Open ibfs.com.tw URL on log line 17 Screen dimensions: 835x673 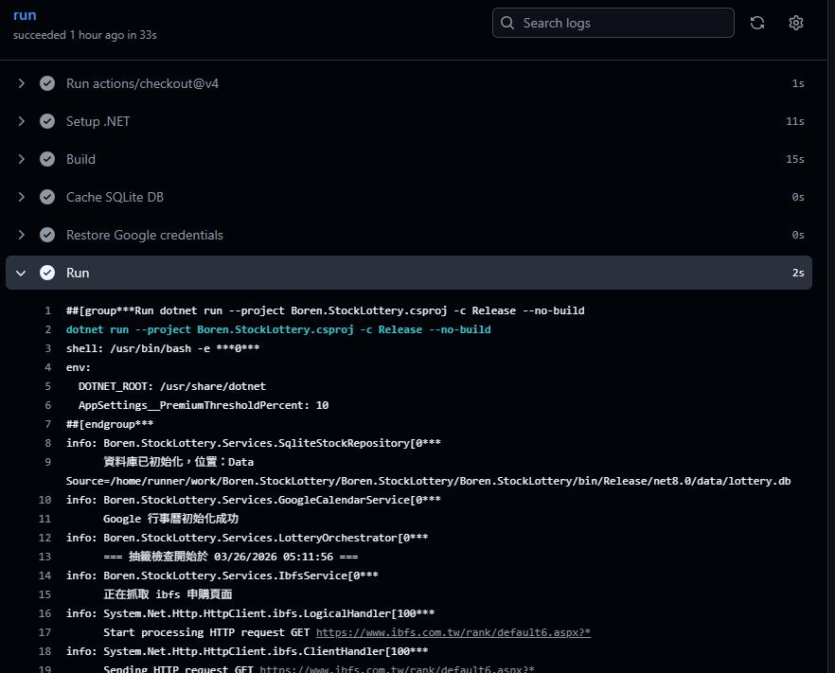click(453, 632)
